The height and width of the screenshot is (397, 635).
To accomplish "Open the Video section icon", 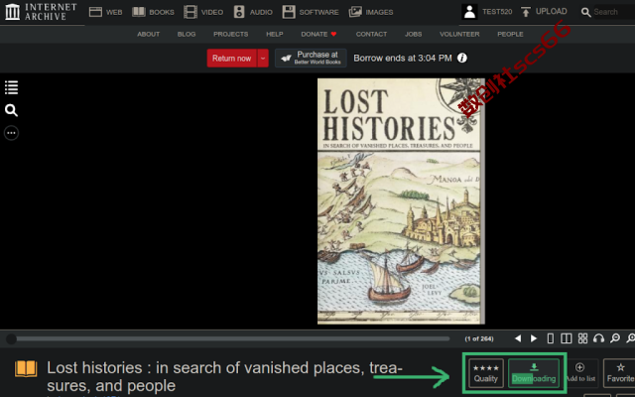I will tap(190, 12).
